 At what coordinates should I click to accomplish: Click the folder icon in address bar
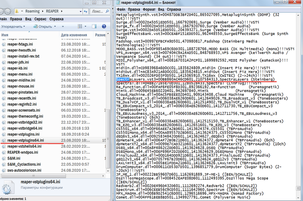point(17,11)
